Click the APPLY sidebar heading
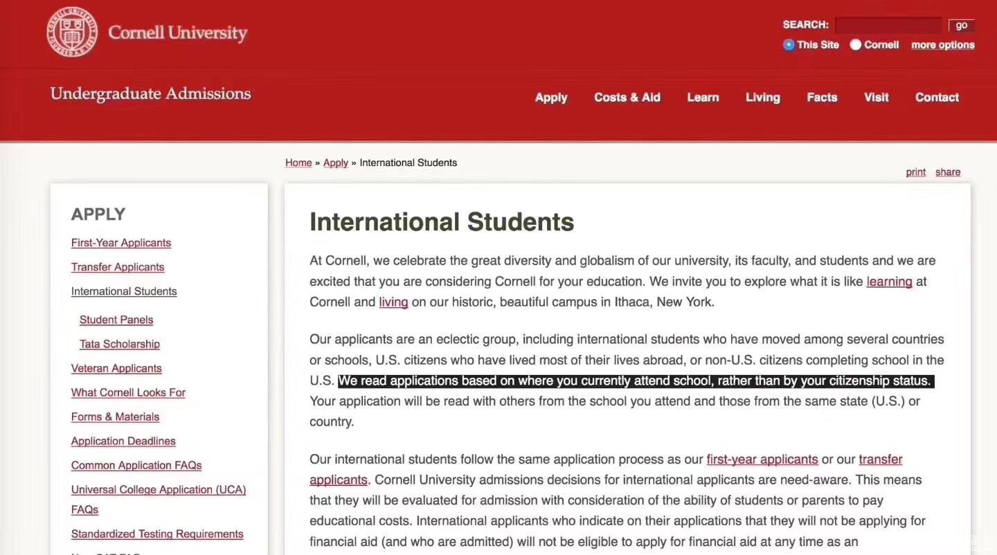 [98, 215]
